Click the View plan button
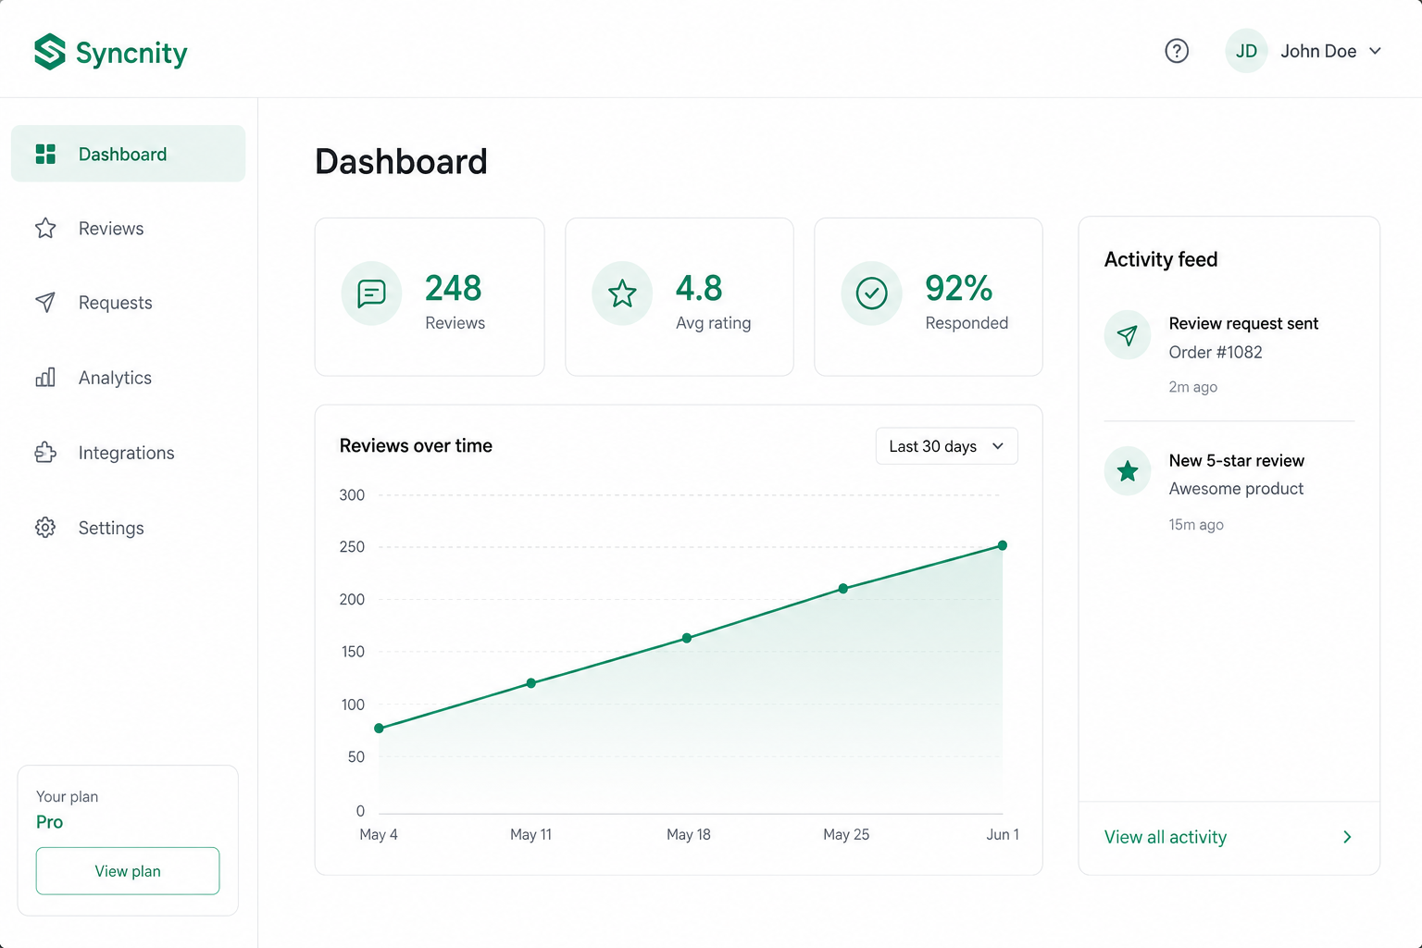The height and width of the screenshot is (948, 1422). [128, 871]
